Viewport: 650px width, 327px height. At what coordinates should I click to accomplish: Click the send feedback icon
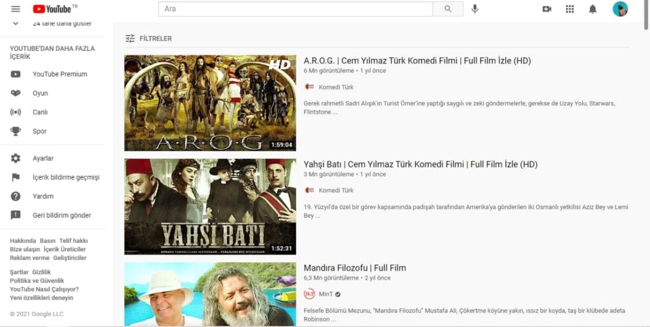coord(16,215)
